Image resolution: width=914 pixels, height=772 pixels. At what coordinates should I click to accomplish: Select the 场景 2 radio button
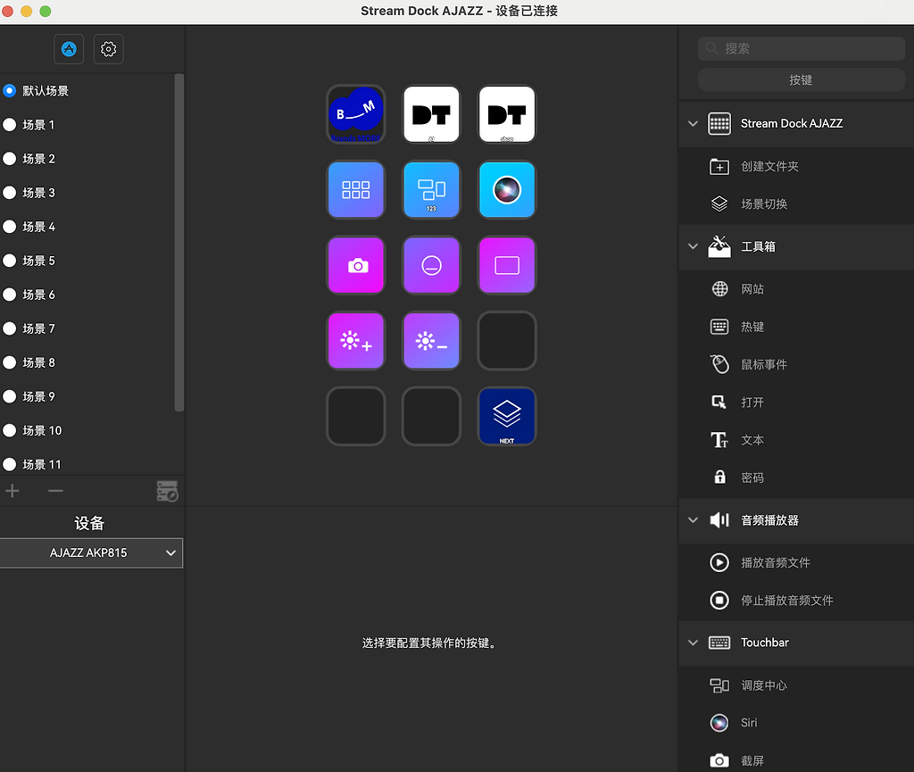9,159
